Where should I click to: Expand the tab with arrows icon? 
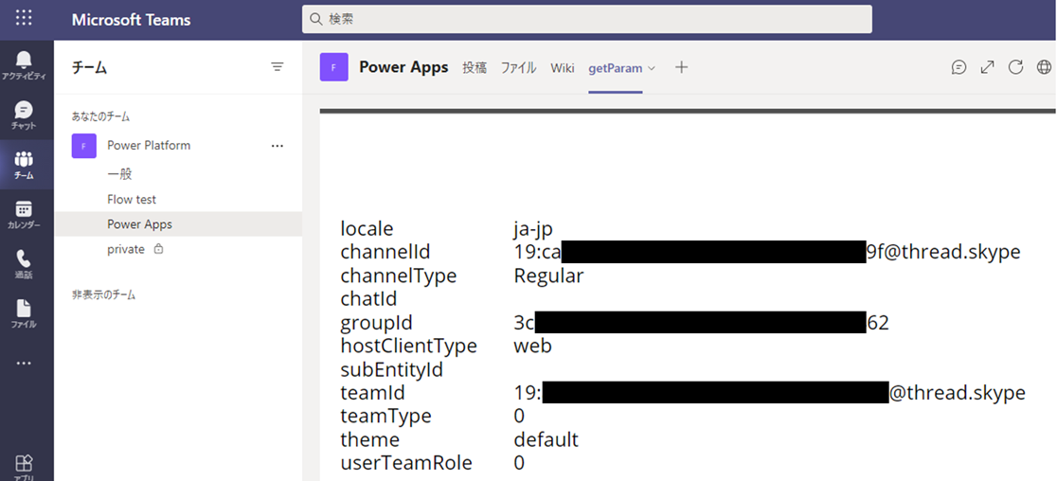987,66
